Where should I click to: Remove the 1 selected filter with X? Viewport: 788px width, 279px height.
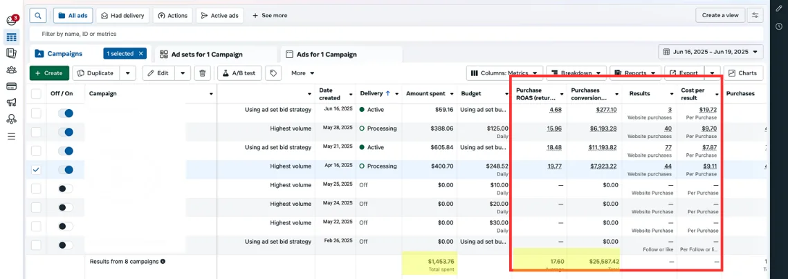pyautogui.click(x=141, y=53)
